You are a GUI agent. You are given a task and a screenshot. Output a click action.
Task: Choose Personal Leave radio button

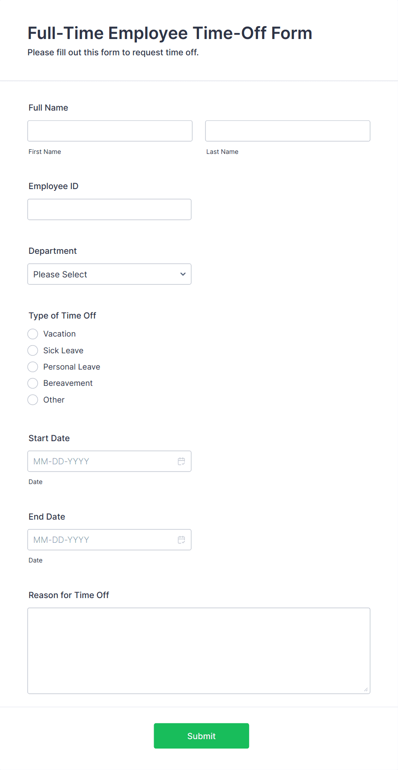[x=33, y=367]
